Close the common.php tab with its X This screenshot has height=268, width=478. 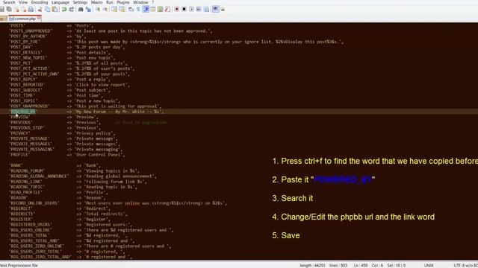(39, 18)
